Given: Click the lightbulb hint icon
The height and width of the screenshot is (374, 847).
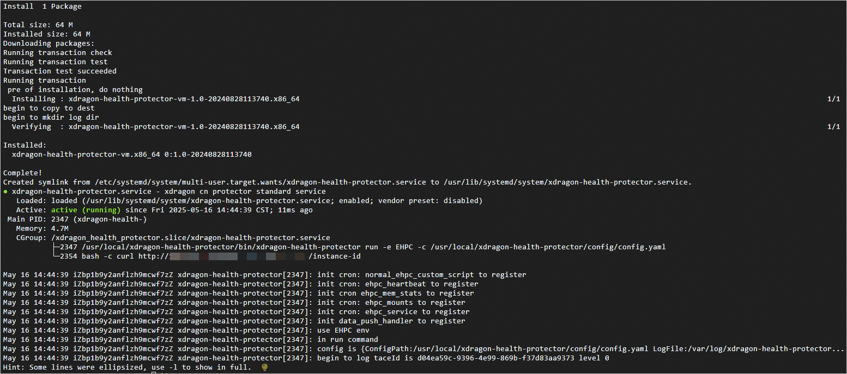Looking at the screenshot, I should tap(265, 367).
